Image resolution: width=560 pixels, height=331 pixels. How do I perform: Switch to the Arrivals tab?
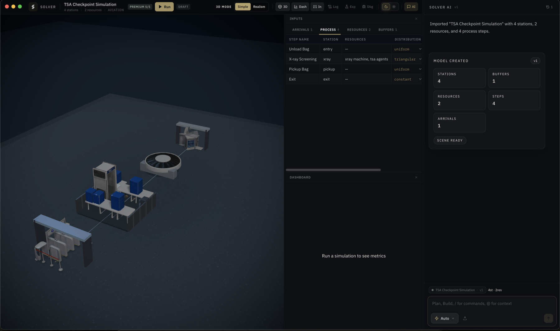point(302,30)
